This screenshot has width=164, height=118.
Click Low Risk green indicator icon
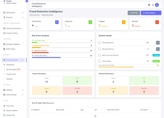pyautogui.click(x=33, y=40)
